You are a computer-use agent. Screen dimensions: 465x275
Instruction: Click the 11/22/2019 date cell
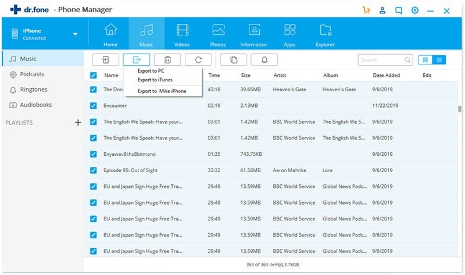coord(385,106)
